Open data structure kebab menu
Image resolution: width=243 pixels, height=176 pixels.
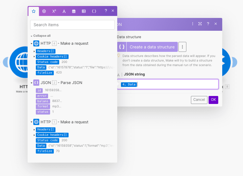click(182, 47)
